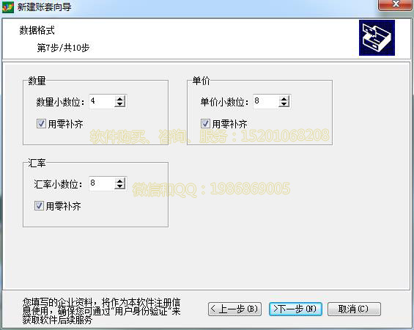Close the 新建账套向导 window
The width and height of the screenshot is (414, 330).
[395, 4]
